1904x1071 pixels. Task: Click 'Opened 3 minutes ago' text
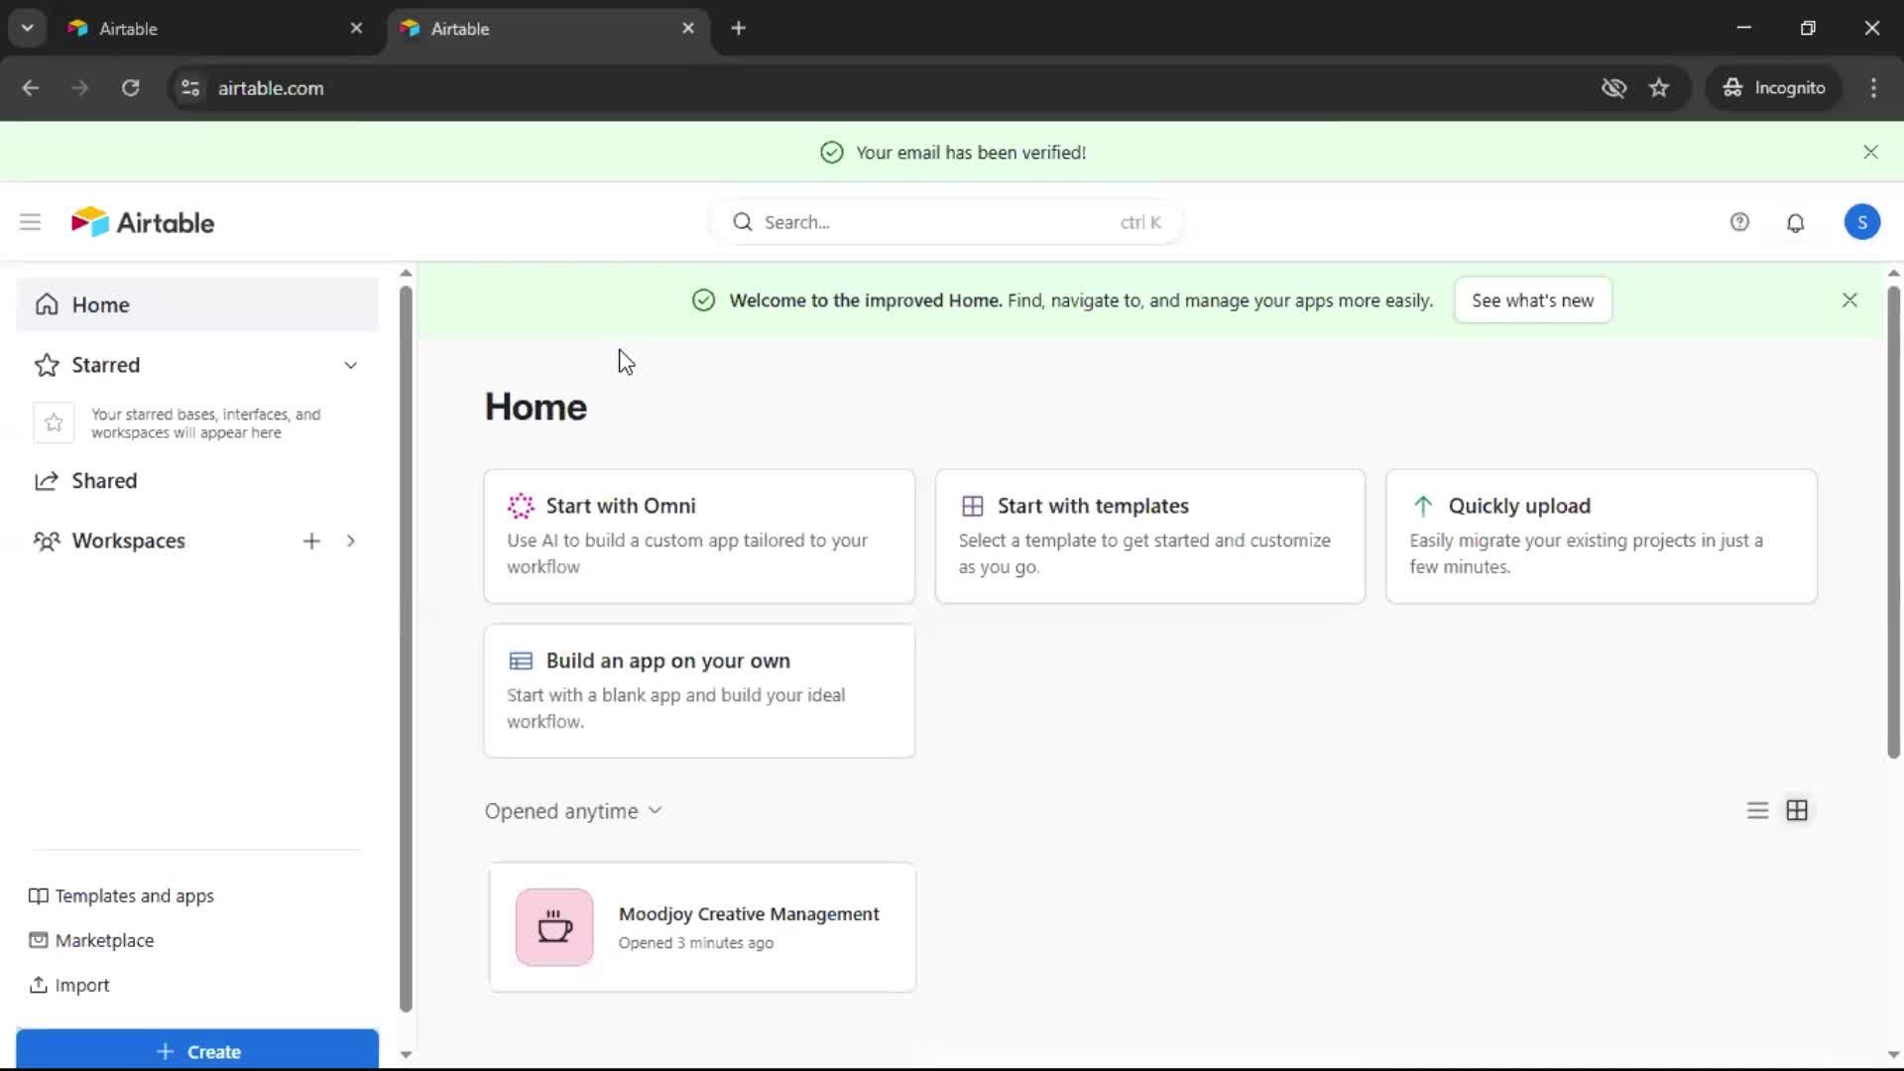[696, 943]
